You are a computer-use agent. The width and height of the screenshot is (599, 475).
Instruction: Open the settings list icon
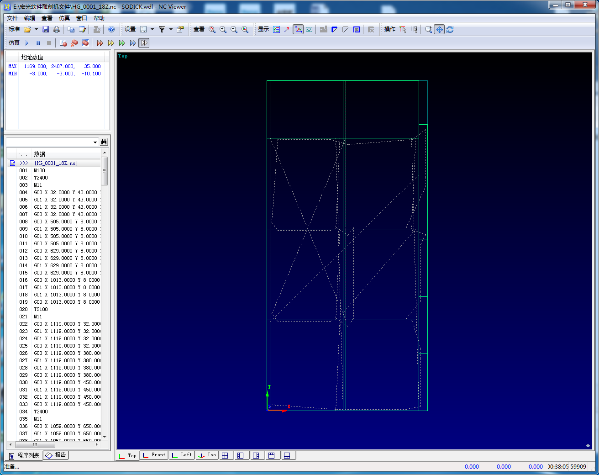pos(143,29)
